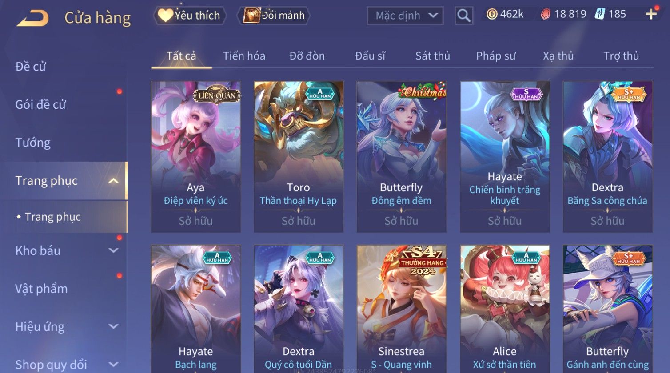Select the Tiến hóa tab

pyautogui.click(x=244, y=56)
